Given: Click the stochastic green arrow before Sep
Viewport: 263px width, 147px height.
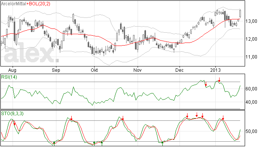Looking at the screenshot, I should coord(54,143).
